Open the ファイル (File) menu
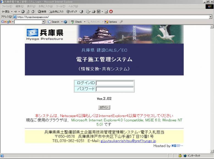Screen dimensions: 214x159 click(7, 6)
